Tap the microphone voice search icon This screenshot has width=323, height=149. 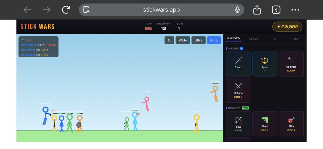pos(237,10)
